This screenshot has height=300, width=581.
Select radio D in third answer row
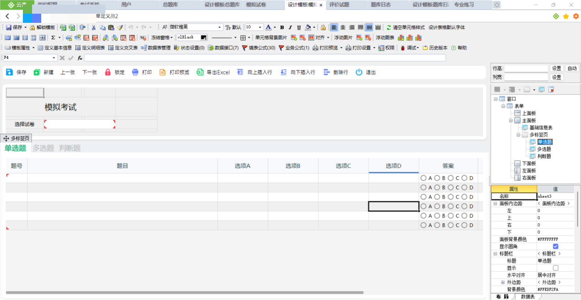[x=464, y=197]
